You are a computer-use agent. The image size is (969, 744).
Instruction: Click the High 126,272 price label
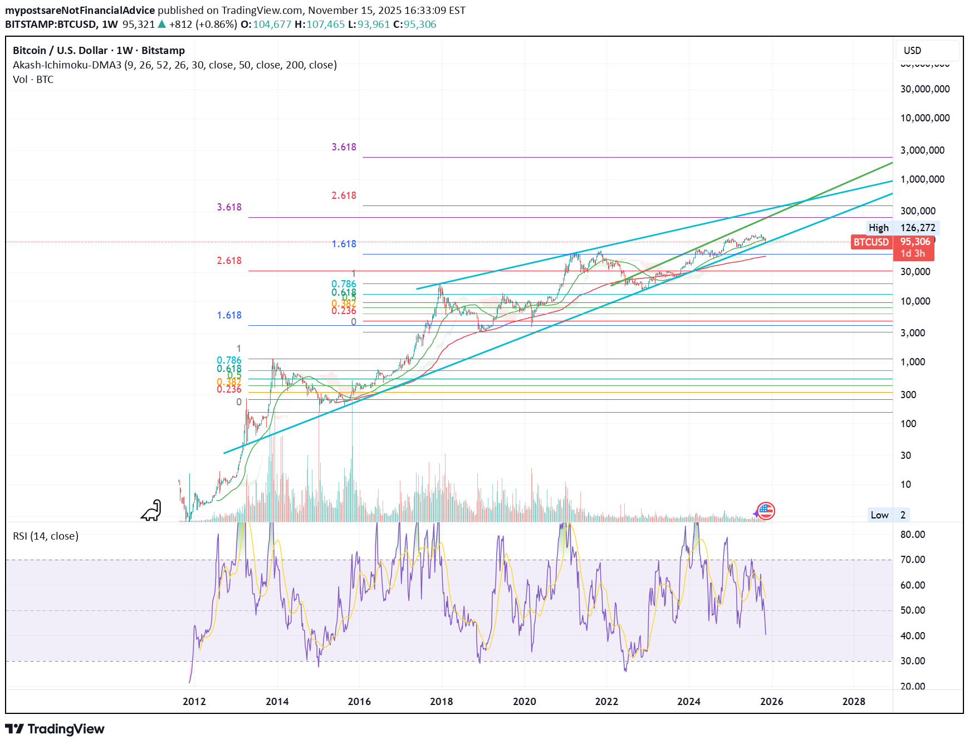pos(902,228)
